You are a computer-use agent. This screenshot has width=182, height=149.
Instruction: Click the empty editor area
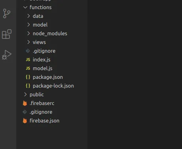click(135, 74)
